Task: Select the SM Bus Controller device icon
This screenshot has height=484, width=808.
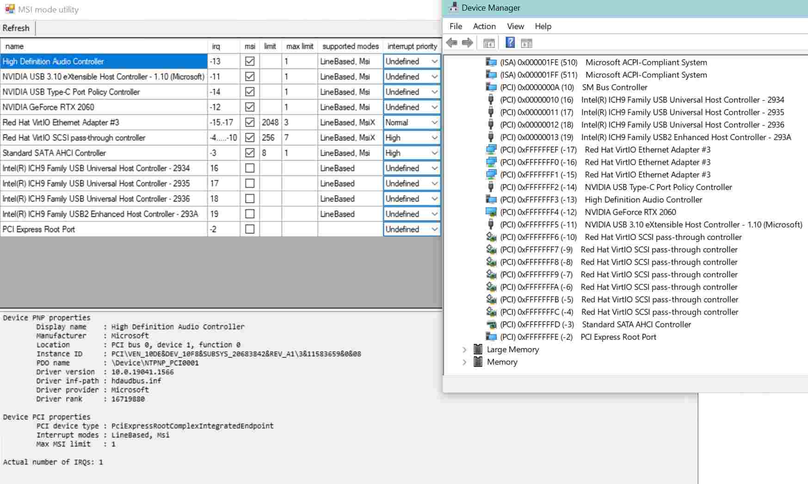Action: coord(491,87)
